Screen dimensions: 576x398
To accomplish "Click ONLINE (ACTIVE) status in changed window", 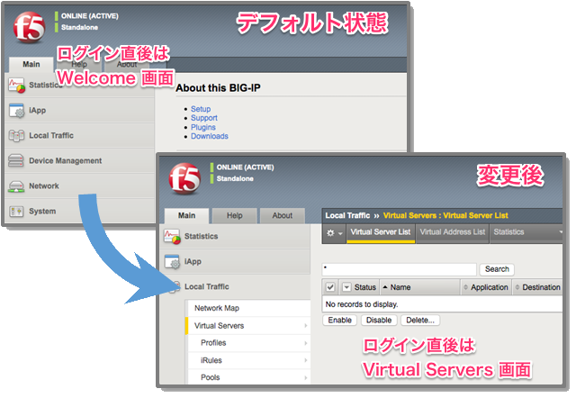I will (x=245, y=167).
